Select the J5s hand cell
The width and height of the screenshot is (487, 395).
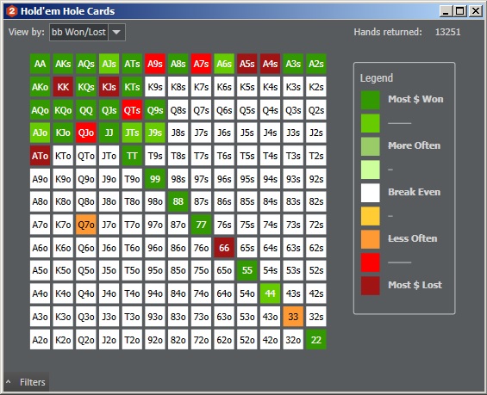(247, 133)
